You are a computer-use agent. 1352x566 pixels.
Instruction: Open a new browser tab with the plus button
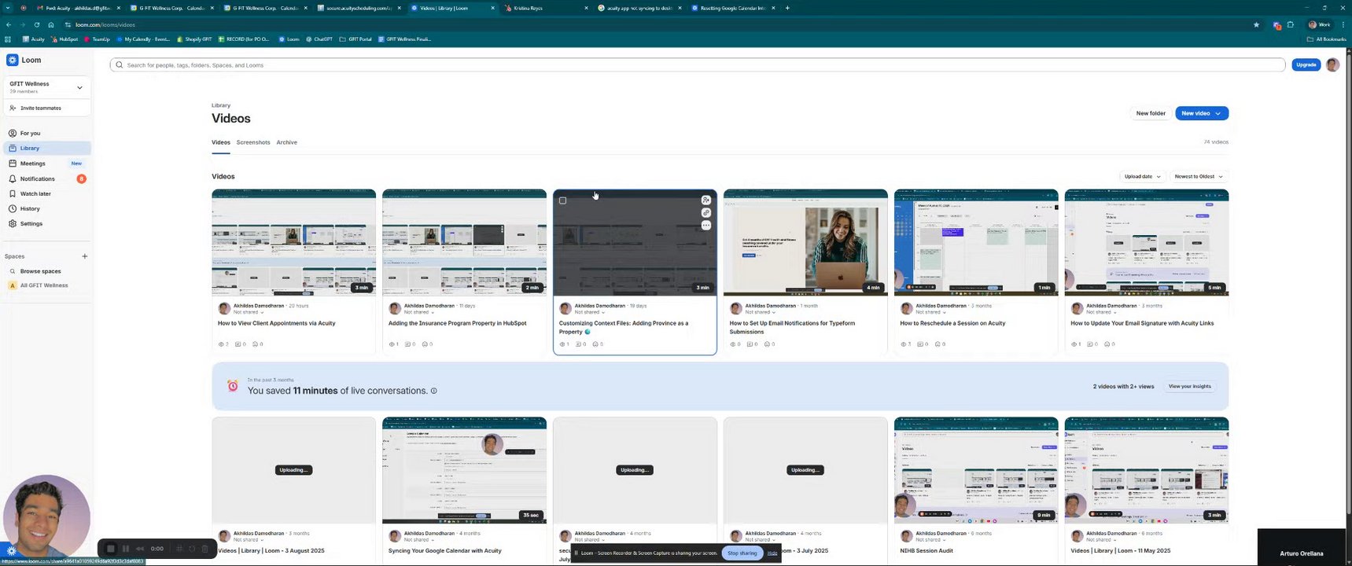pyautogui.click(x=787, y=8)
